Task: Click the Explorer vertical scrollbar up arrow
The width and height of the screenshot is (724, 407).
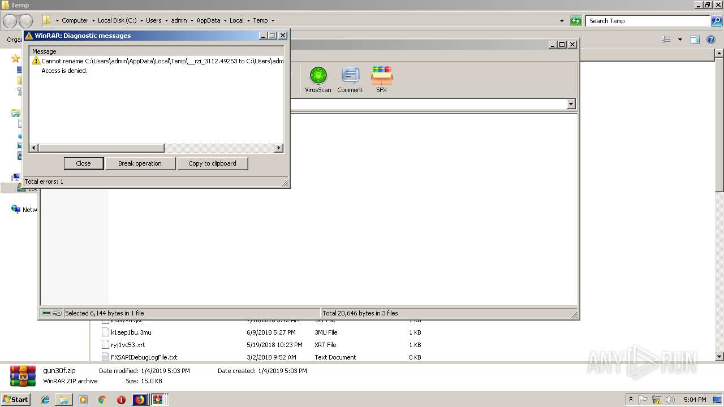Action: 719,53
